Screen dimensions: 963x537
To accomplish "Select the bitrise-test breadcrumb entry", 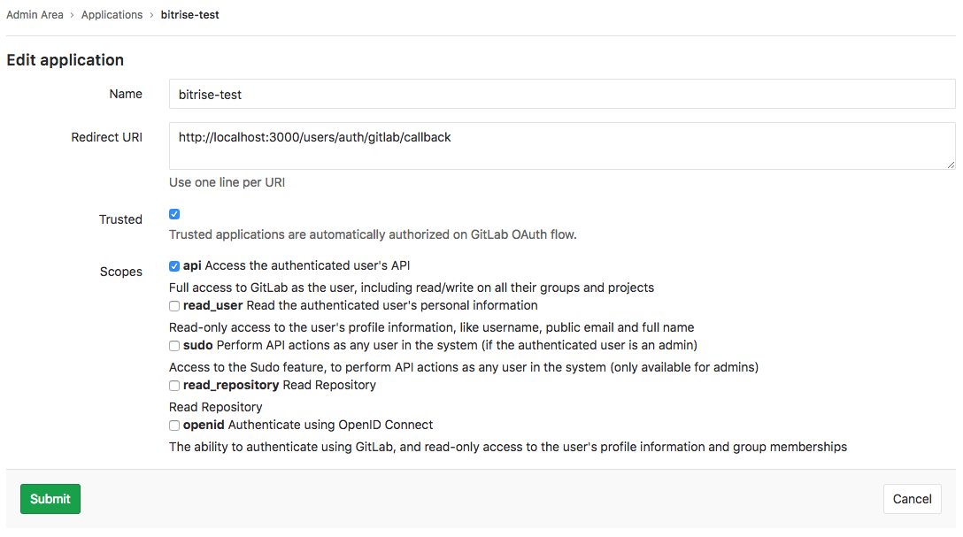I will pos(189,14).
